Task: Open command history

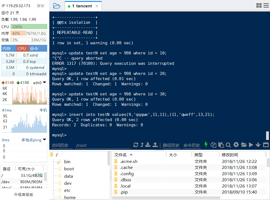Action: click(191, 145)
